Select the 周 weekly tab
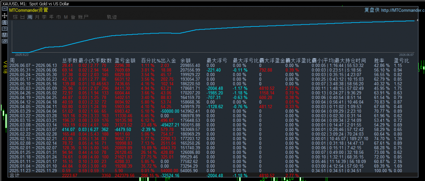The width and height of the screenshot is (425, 181). click(30, 17)
